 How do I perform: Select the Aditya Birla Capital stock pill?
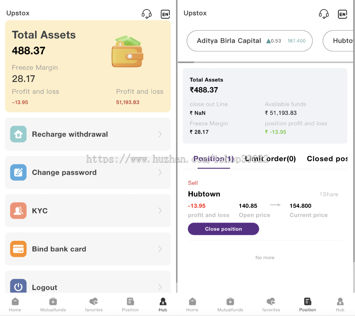[x=250, y=41]
